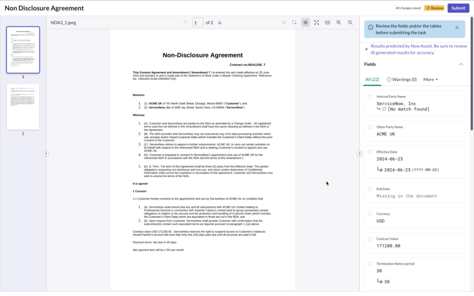The width and height of the screenshot is (474, 296).
Task: Click the Contract no NDA1256_T text
Action: pyautogui.click(x=247, y=65)
